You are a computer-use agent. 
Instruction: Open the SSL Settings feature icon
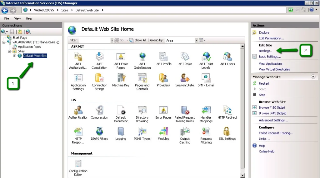(227, 132)
